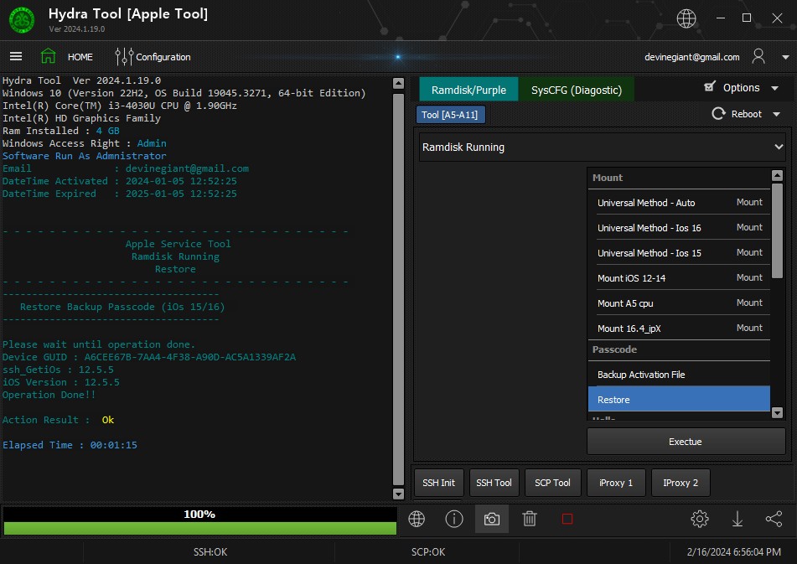797x564 pixels.
Task: Maximize the Hydra Tool window
Action: pos(747,18)
